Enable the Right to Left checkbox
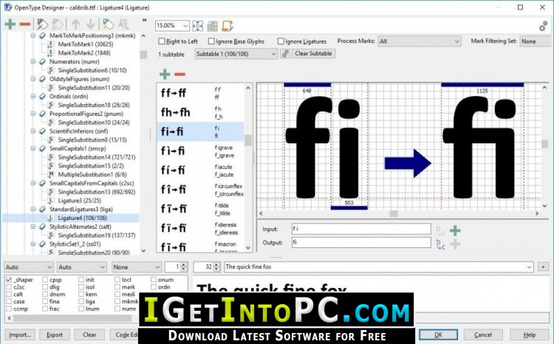Screen dimensions: 554x344 pyautogui.click(x=162, y=41)
